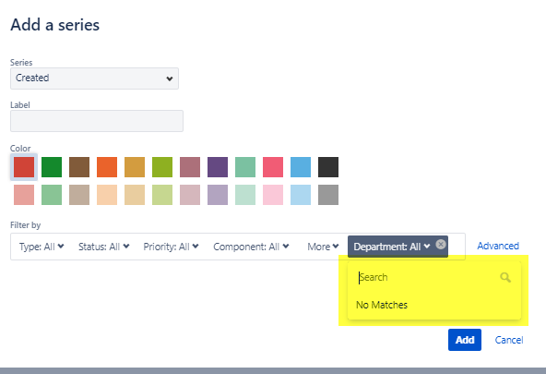Viewport: 546px width, 374px height.
Task: Collapse the Department: All filter dropdown
Action: (x=392, y=247)
